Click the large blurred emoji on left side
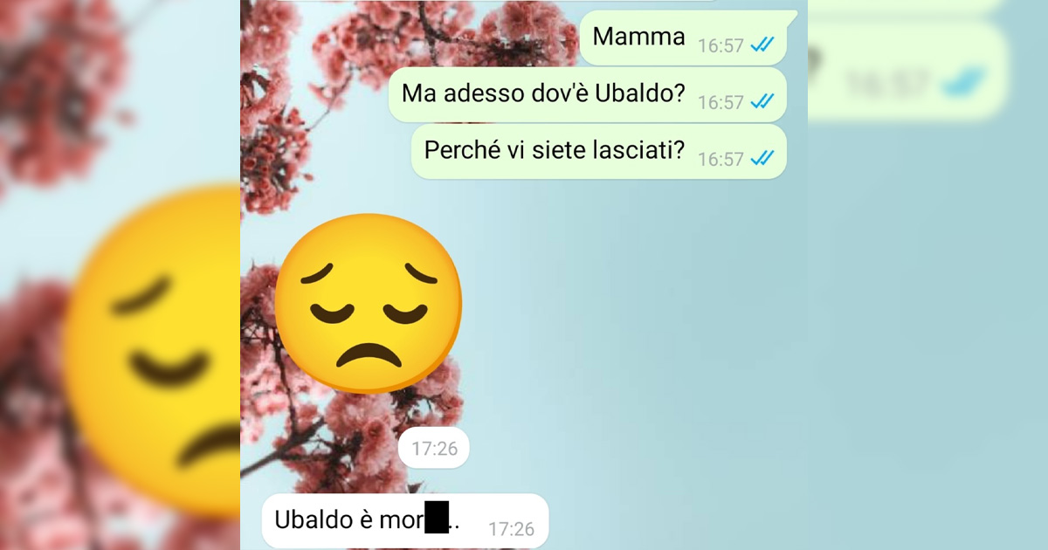 153,349
